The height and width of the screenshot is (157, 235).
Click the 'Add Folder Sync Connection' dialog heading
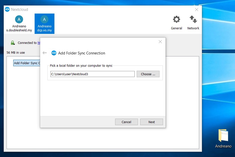[82, 53]
